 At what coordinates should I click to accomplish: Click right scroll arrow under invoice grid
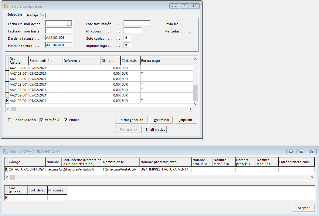point(190,109)
